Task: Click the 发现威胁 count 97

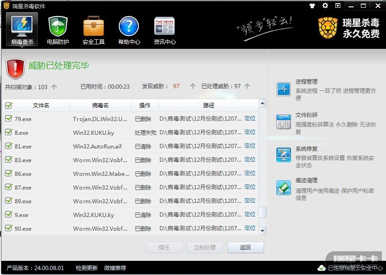Action: coord(176,86)
